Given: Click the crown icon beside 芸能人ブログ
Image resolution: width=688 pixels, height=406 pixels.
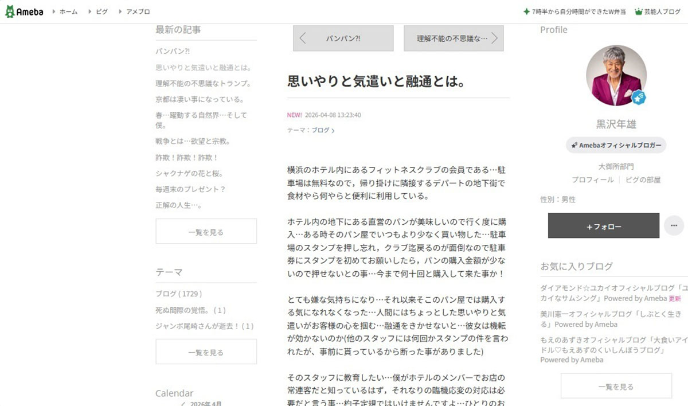Looking at the screenshot, I should click(638, 11).
